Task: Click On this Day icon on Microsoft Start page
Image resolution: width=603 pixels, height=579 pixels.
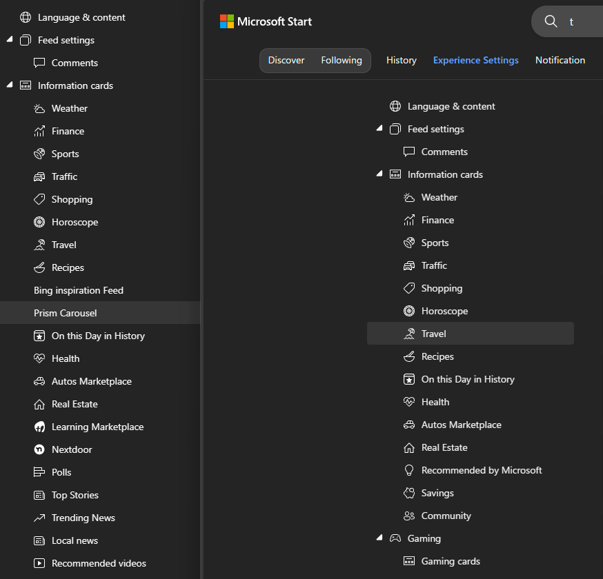Action: (x=409, y=379)
